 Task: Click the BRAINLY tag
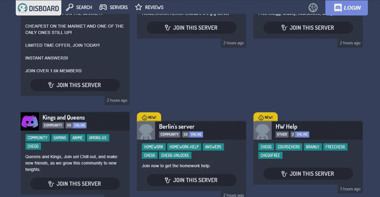coord(313,147)
